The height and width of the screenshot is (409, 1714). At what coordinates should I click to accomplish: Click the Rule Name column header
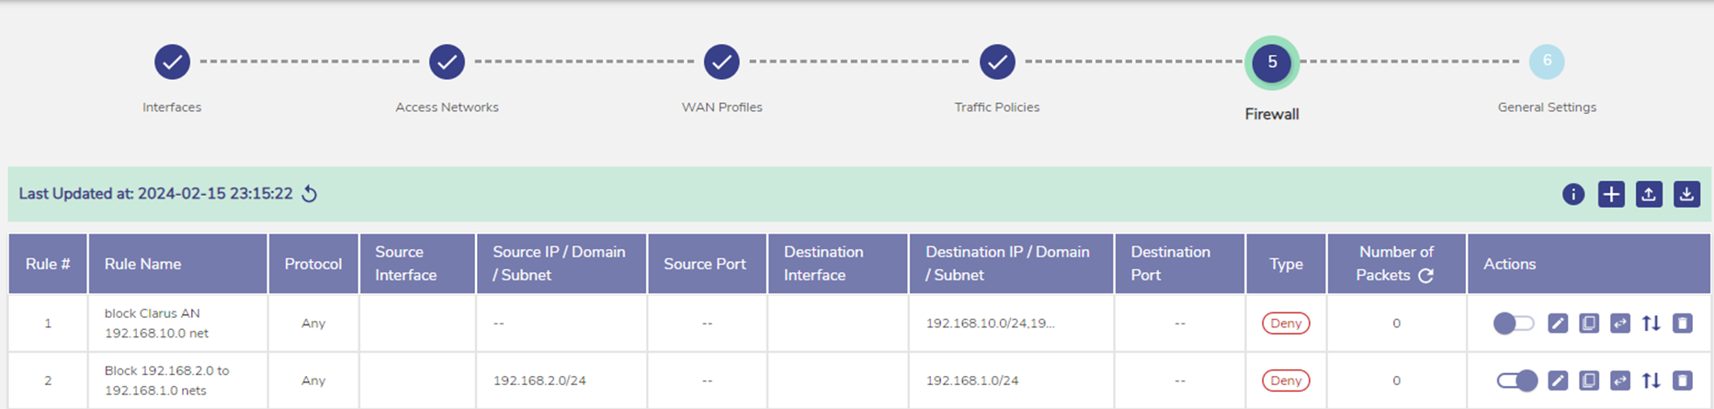[x=142, y=264]
